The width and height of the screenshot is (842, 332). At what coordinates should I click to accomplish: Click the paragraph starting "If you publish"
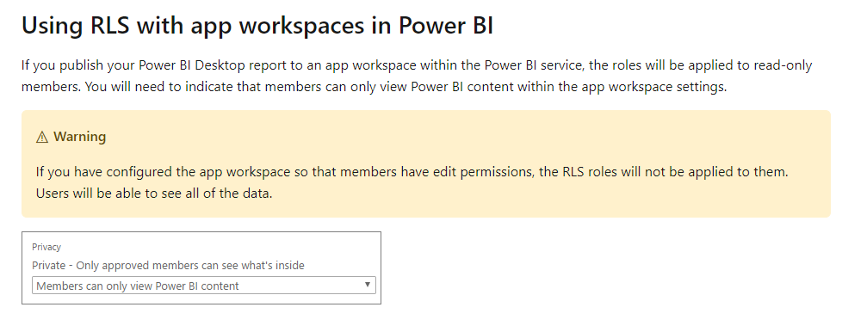417,77
